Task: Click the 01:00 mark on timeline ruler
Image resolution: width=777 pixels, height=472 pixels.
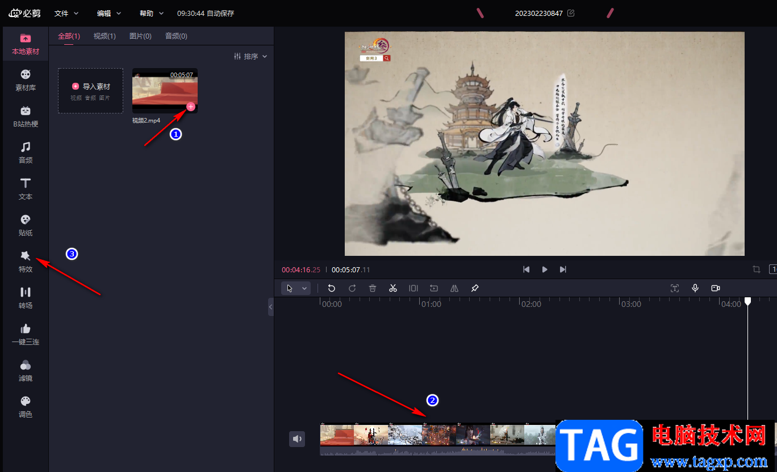Action: pos(432,304)
